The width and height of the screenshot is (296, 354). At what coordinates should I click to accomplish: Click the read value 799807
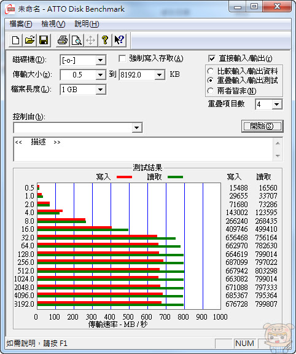coord(266,304)
